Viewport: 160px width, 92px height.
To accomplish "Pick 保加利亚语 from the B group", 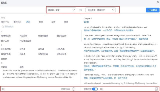I will coord(43,54).
